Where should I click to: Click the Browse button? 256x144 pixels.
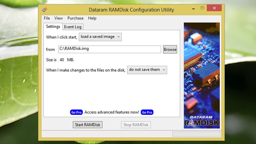170,49
